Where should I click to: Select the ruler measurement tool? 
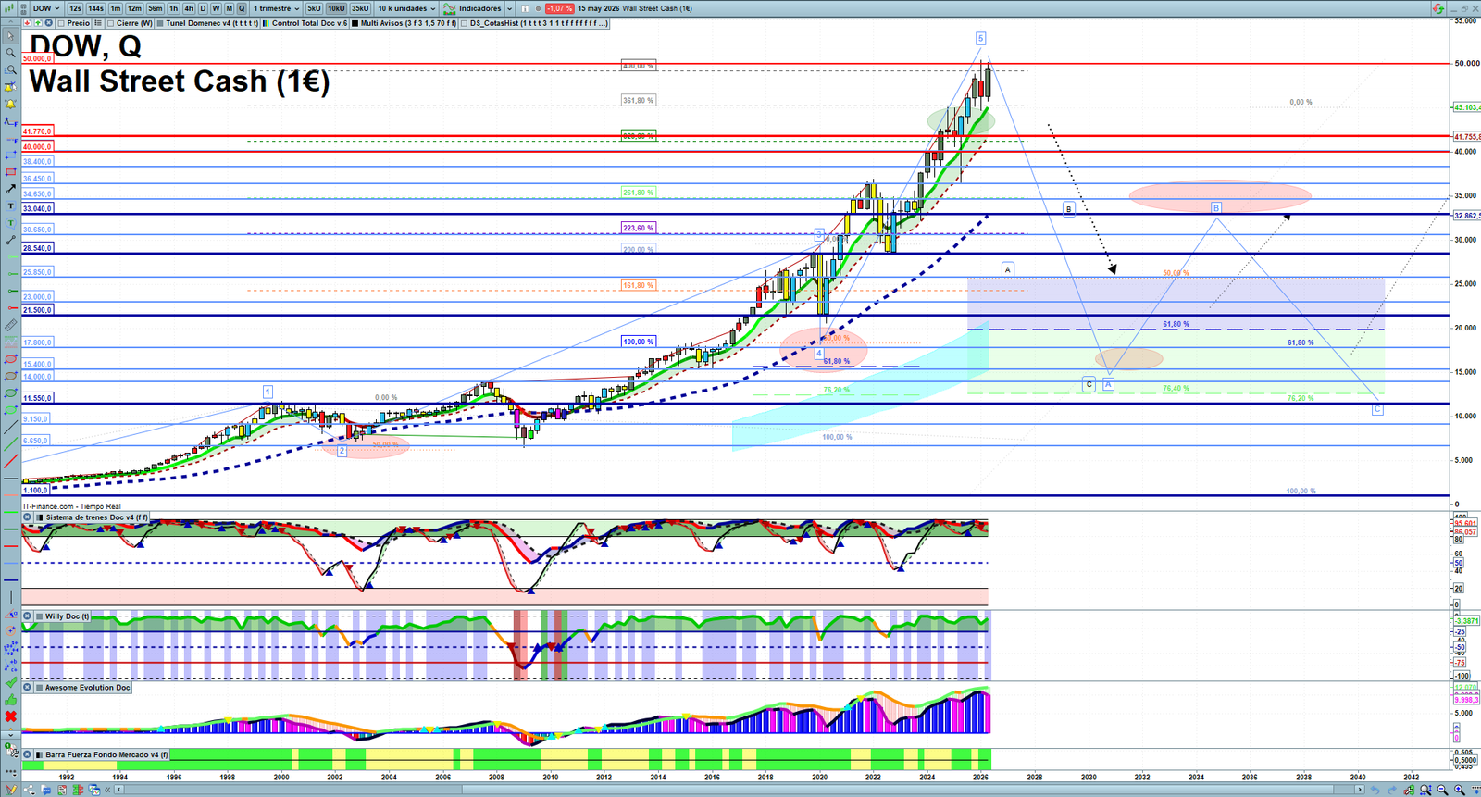point(11,326)
